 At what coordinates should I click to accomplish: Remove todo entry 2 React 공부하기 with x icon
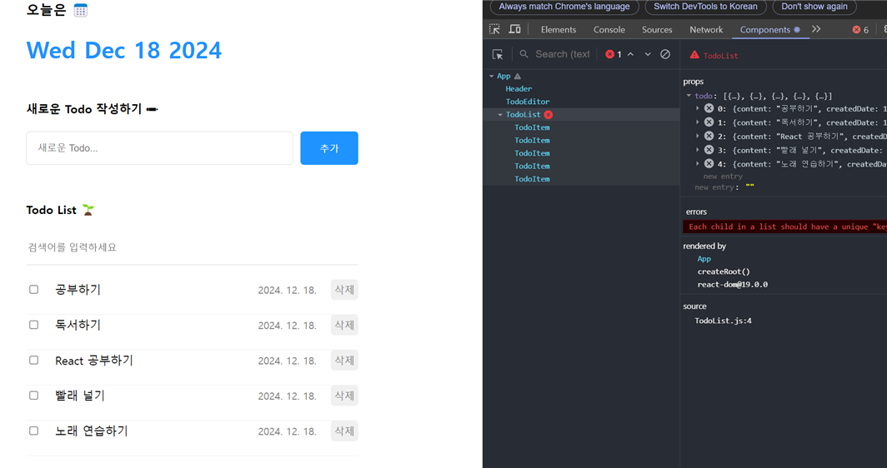[709, 136]
